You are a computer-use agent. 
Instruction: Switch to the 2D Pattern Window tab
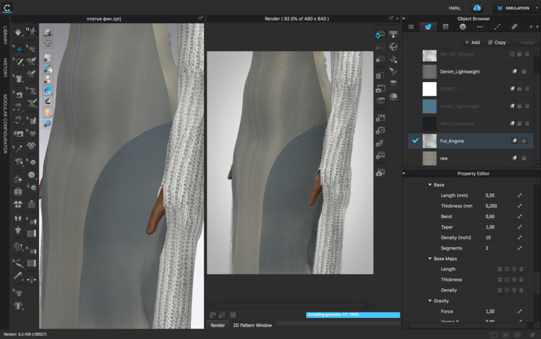click(x=252, y=325)
